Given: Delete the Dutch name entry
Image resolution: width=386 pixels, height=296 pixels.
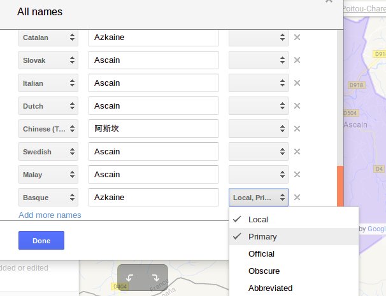Looking at the screenshot, I should tap(297, 106).
